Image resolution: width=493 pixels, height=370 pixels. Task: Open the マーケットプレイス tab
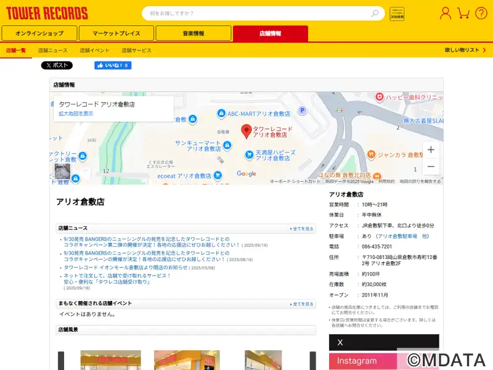pos(116,33)
